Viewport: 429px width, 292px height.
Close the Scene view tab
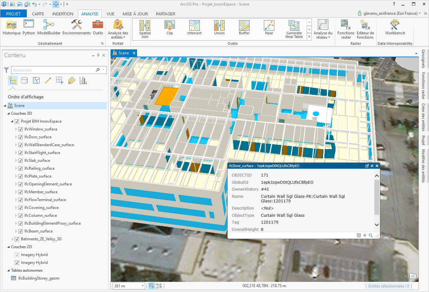pos(134,53)
